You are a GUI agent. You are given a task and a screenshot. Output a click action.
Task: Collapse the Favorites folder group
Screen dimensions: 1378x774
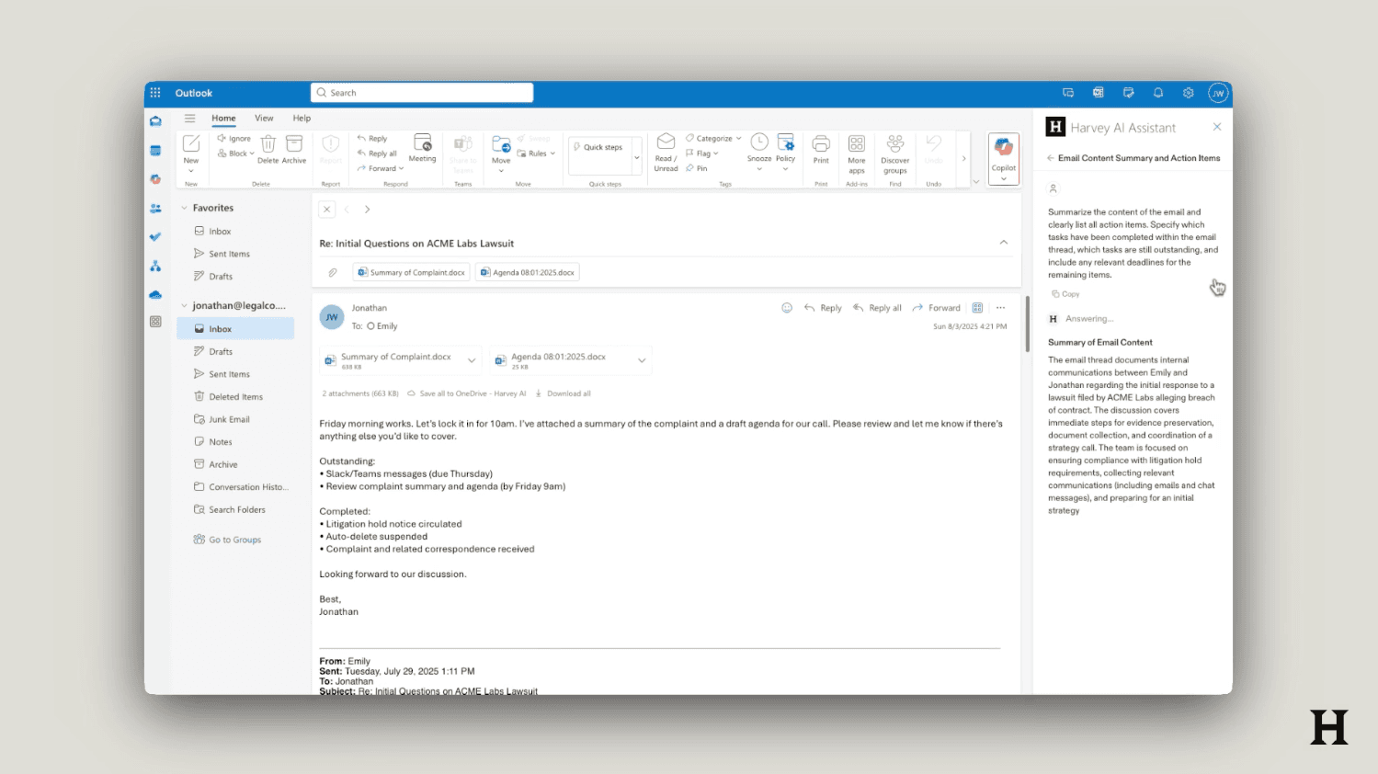(185, 209)
